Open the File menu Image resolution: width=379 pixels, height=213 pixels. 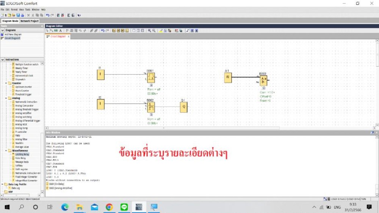[x=2, y=10]
